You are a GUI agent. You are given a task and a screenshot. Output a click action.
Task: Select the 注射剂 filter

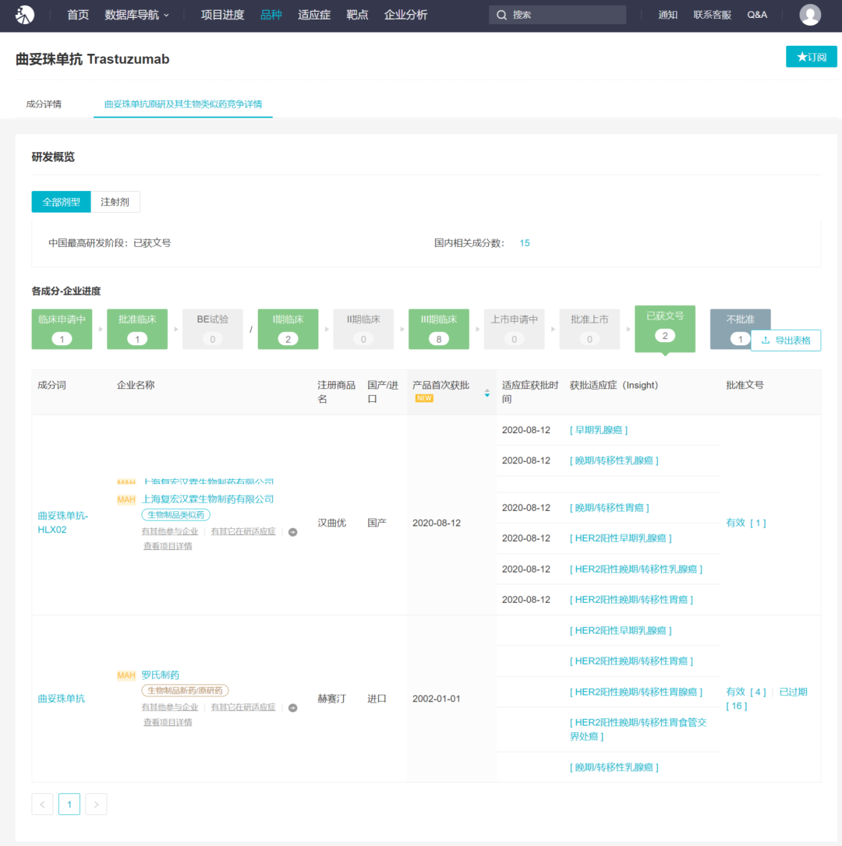[115, 202]
